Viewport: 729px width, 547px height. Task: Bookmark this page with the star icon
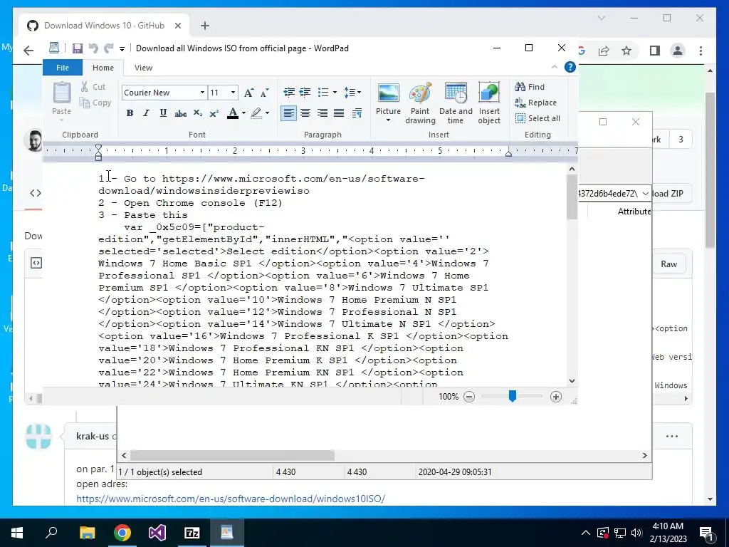pos(626,51)
